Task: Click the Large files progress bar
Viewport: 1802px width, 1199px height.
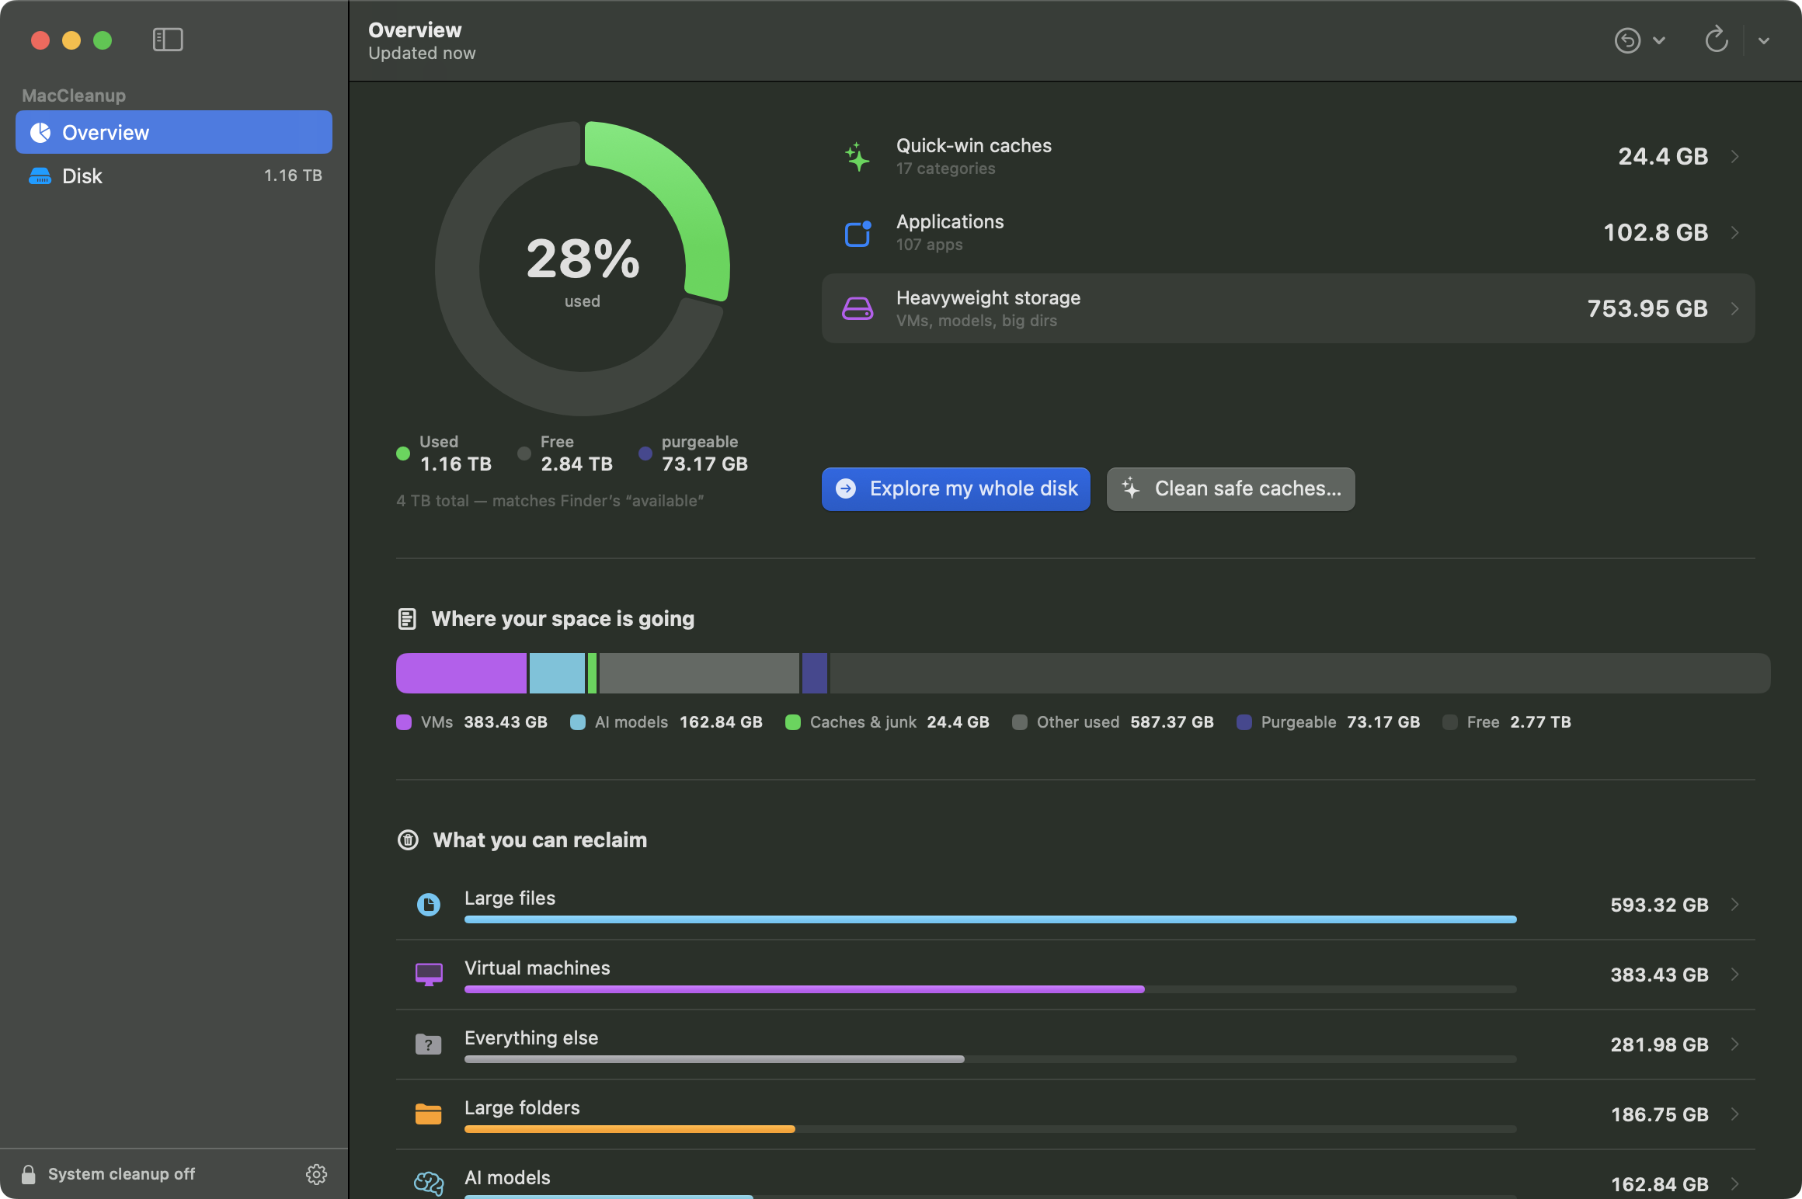Action: point(990,919)
